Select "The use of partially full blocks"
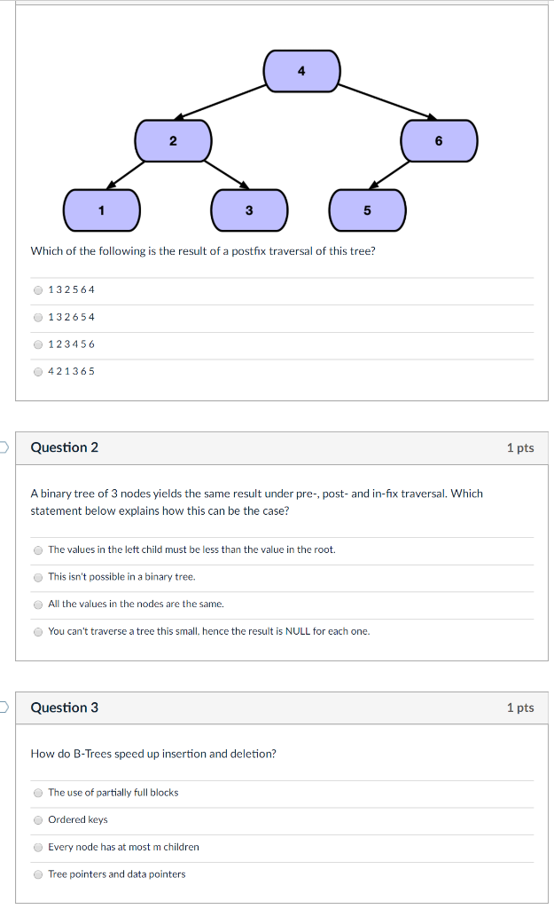The width and height of the screenshot is (554, 909). (x=38, y=792)
